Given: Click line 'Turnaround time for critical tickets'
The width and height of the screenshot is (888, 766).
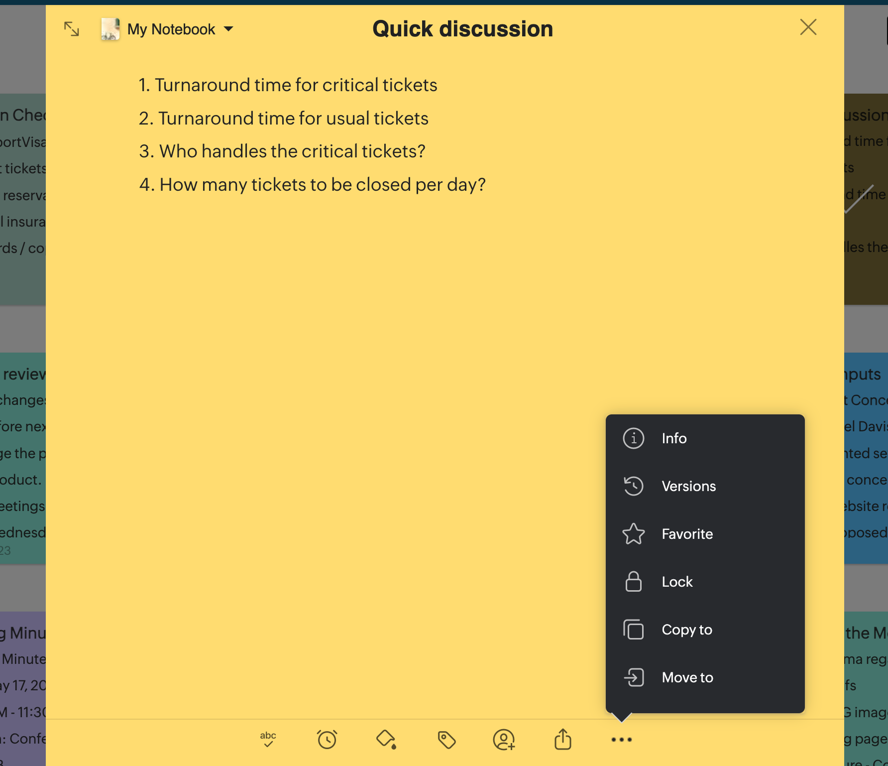Looking at the screenshot, I should tap(296, 85).
